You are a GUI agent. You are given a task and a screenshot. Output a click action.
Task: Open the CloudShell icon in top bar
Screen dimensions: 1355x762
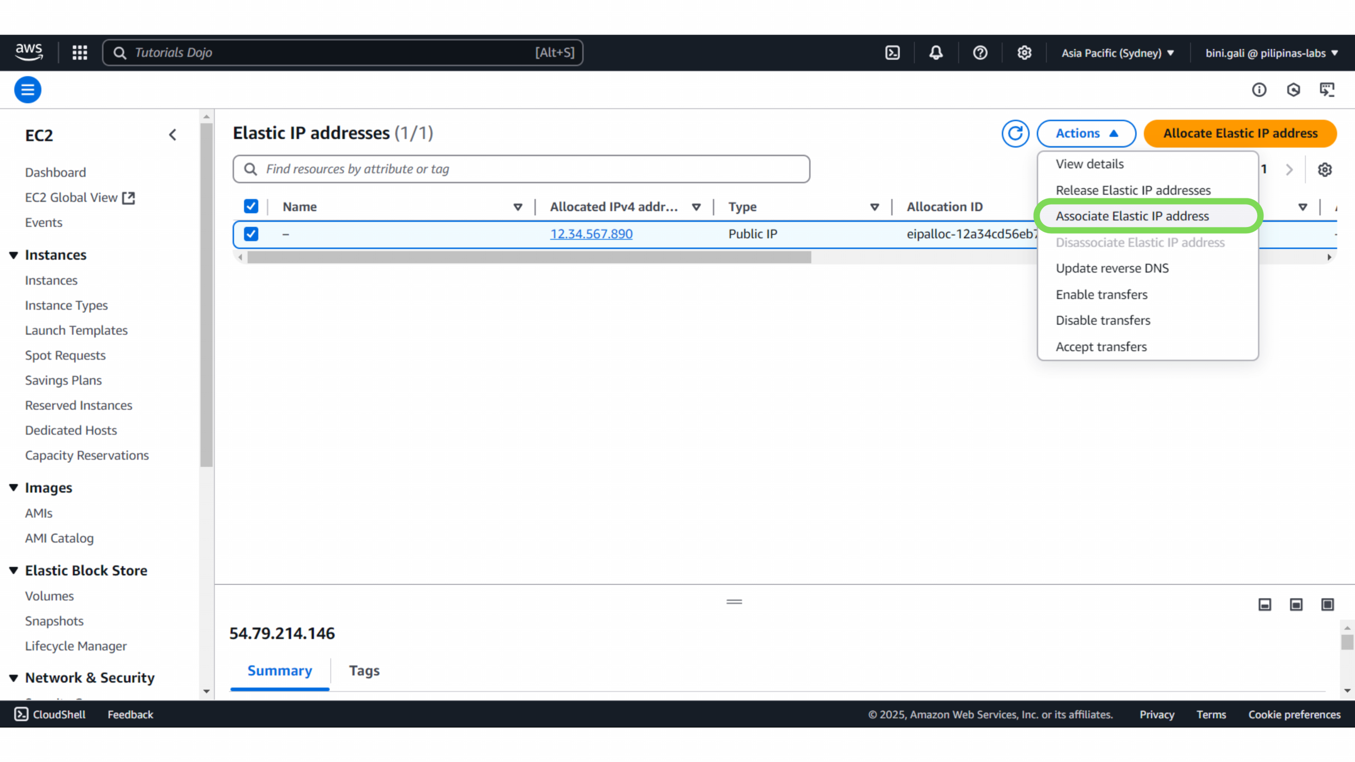pyautogui.click(x=892, y=52)
